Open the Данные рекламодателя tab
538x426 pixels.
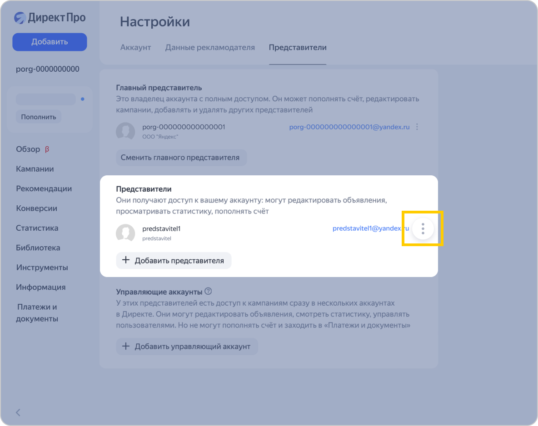[x=210, y=48]
